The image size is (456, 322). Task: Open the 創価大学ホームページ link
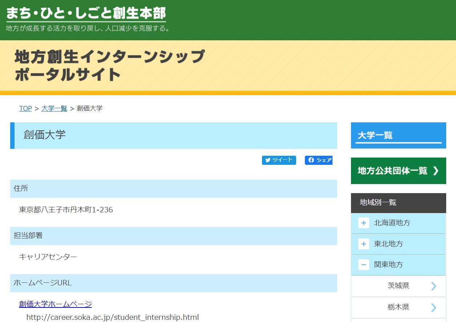pos(55,304)
